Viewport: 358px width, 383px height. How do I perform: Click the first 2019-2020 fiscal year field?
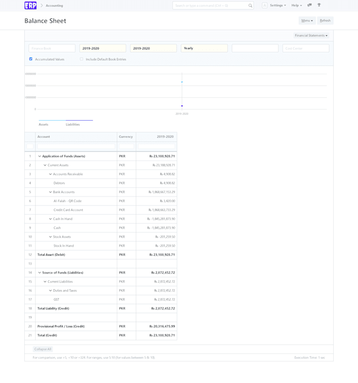103,48
